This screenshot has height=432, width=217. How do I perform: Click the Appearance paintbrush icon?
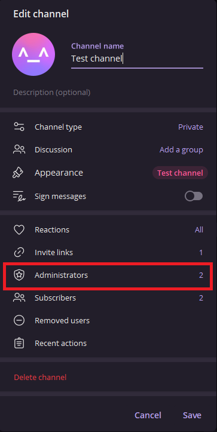coord(19,173)
